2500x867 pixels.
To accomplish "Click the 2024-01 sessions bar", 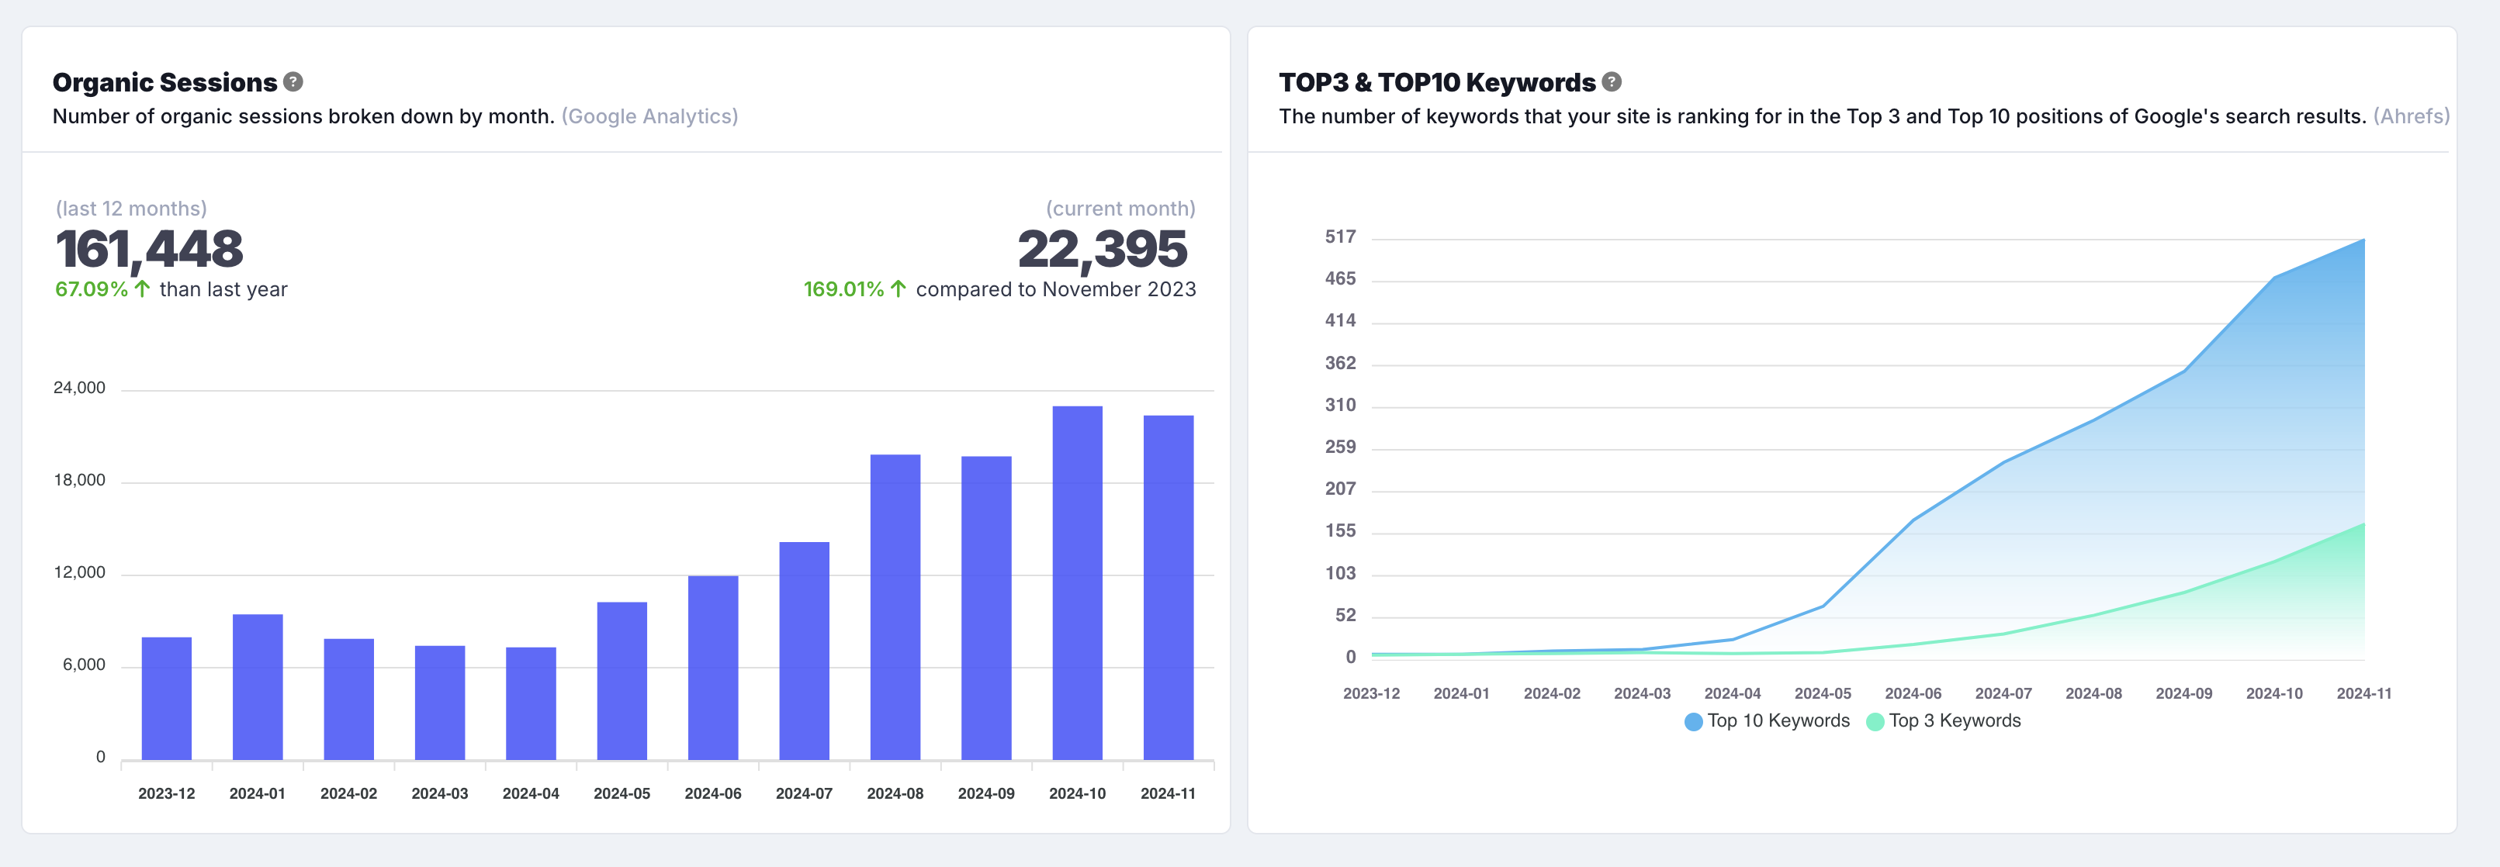I will coord(258,686).
